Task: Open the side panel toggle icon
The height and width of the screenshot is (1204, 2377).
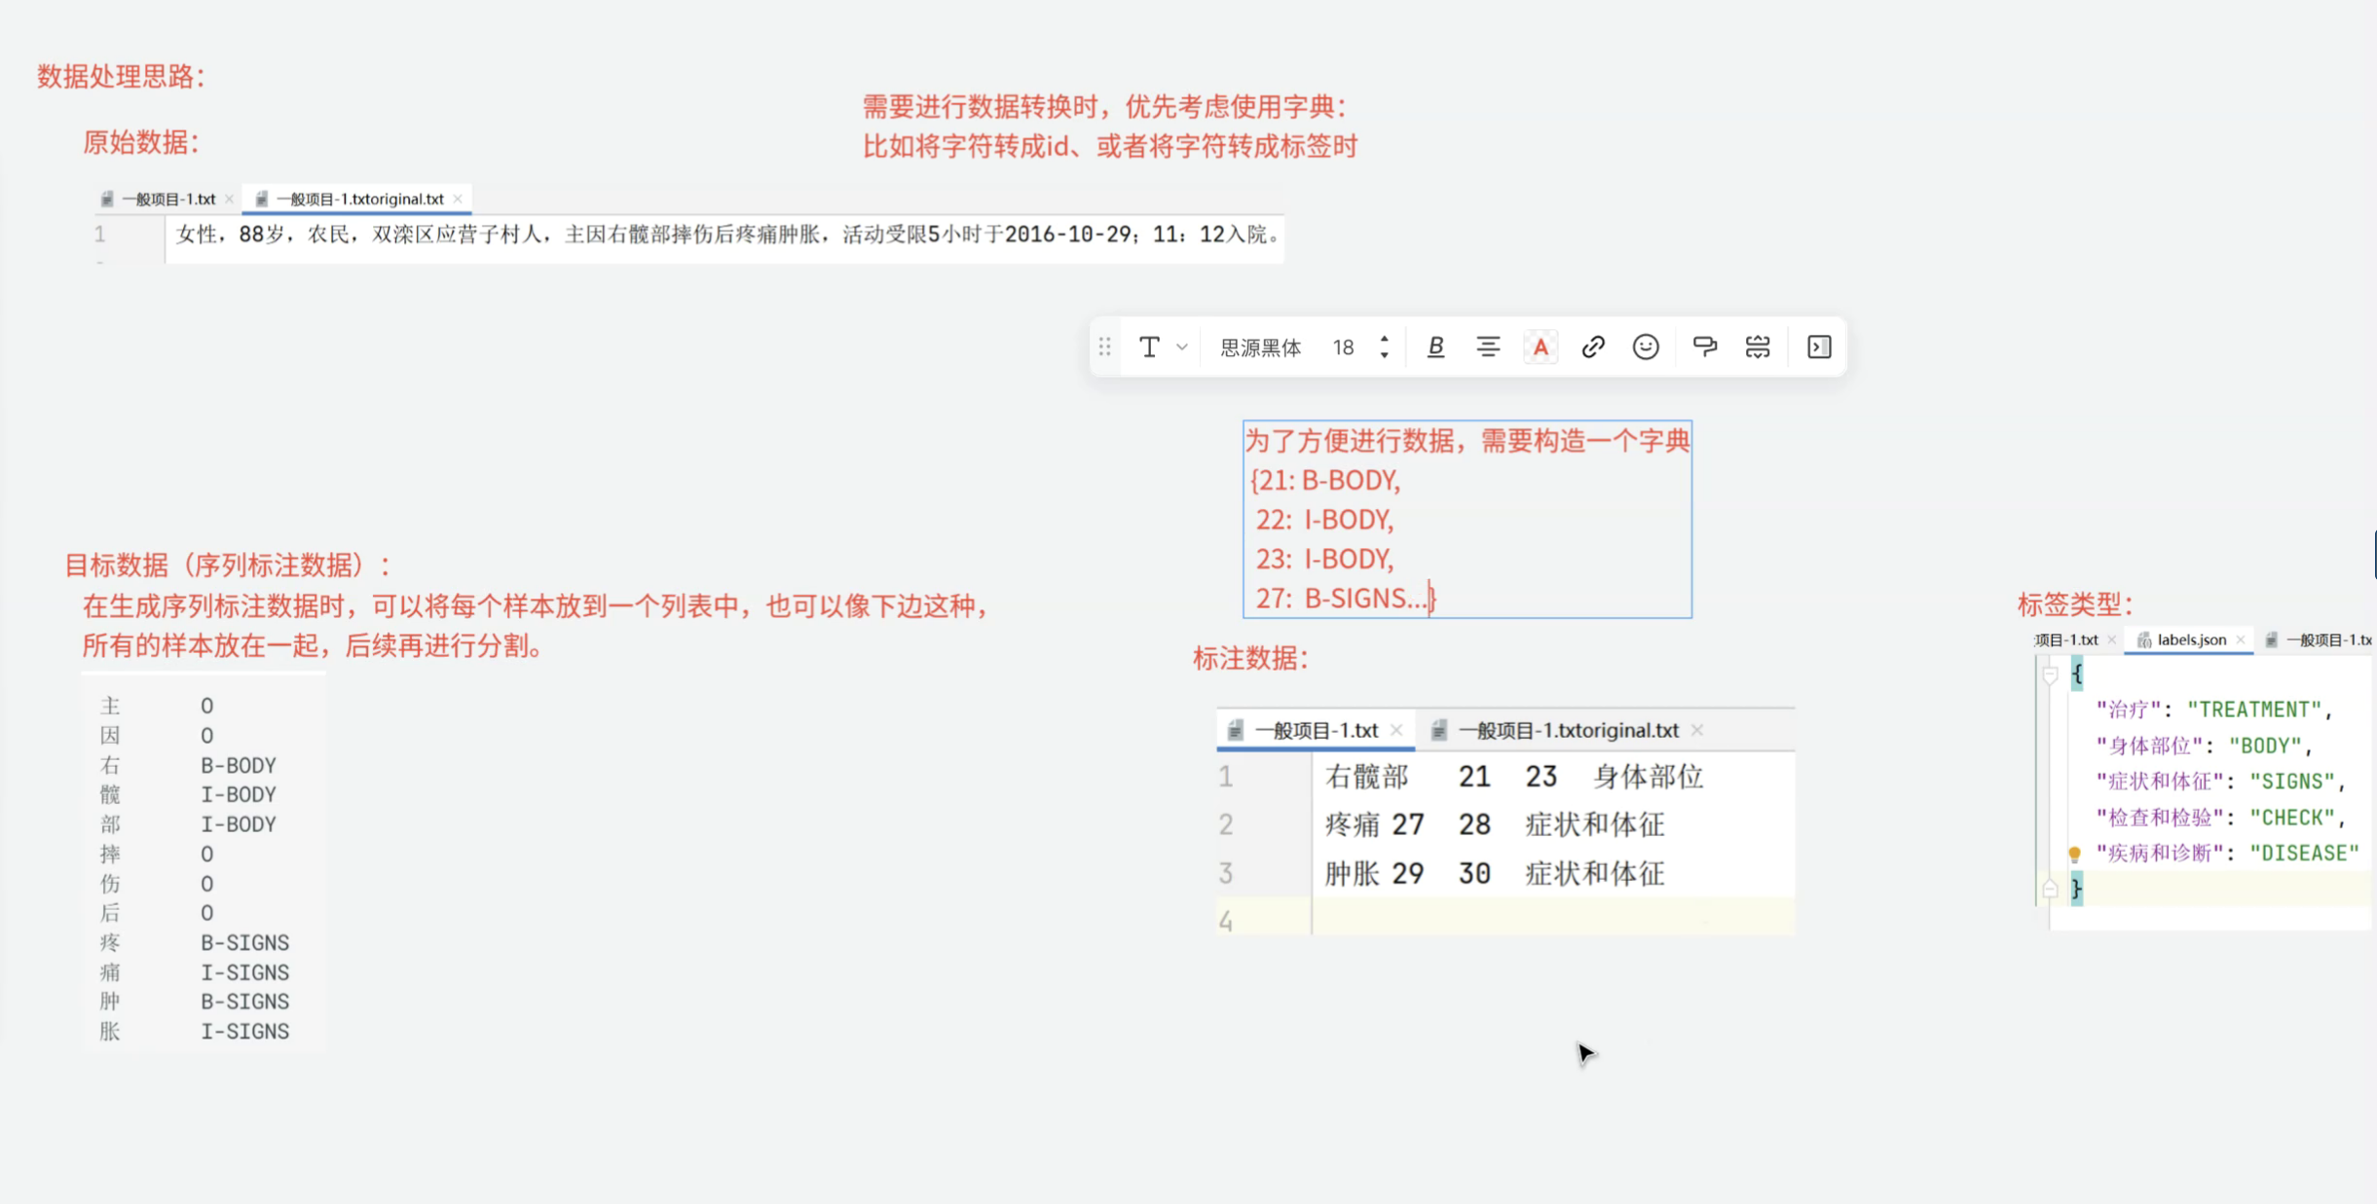Action: click(x=1819, y=347)
